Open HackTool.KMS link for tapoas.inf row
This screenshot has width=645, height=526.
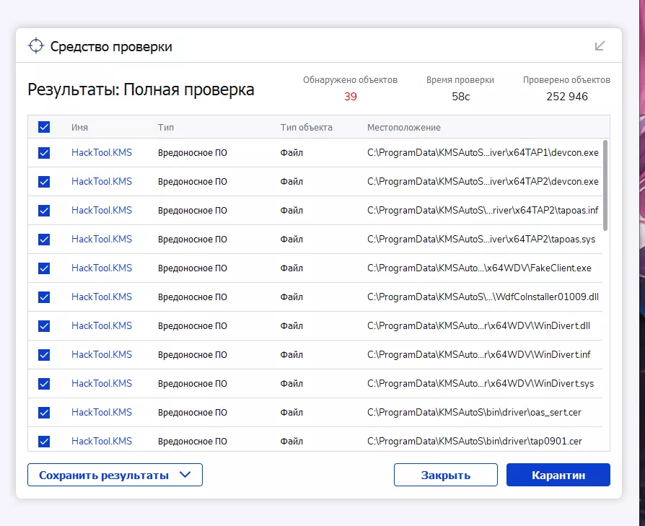[102, 210]
